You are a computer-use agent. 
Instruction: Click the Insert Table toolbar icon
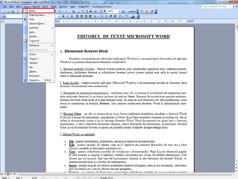pos(82,12)
